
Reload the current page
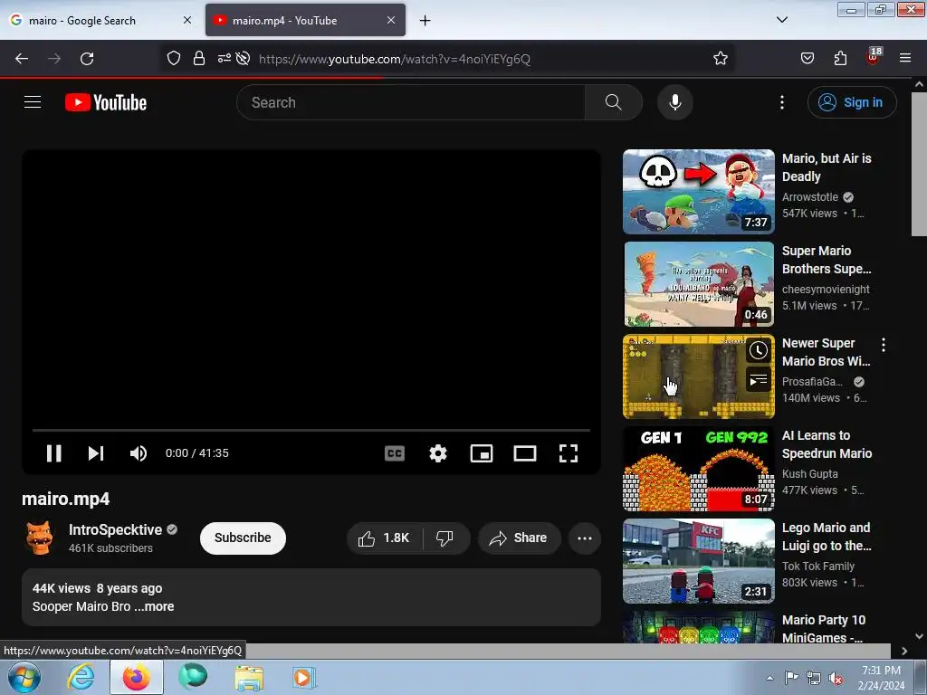pyautogui.click(x=87, y=59)
